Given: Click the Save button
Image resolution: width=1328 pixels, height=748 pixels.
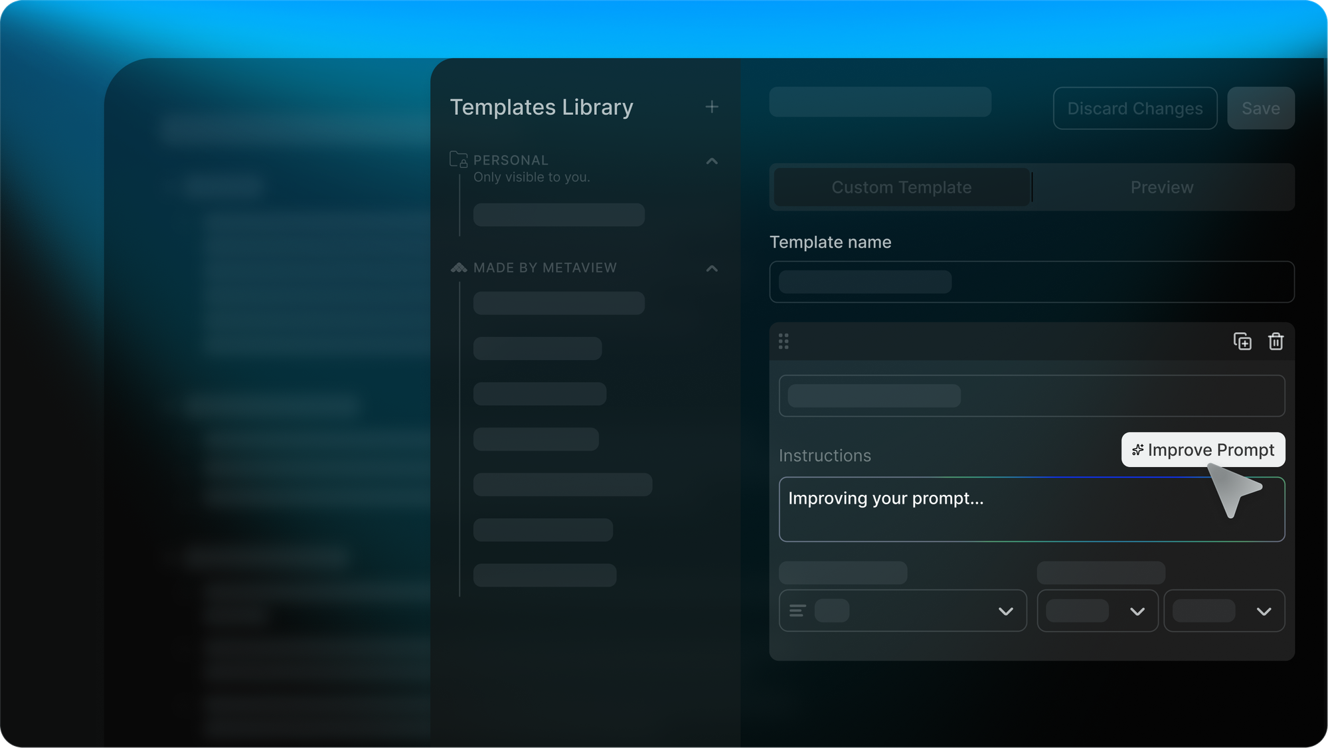Looking at the screenshot, I should [x=1260, y=108].
